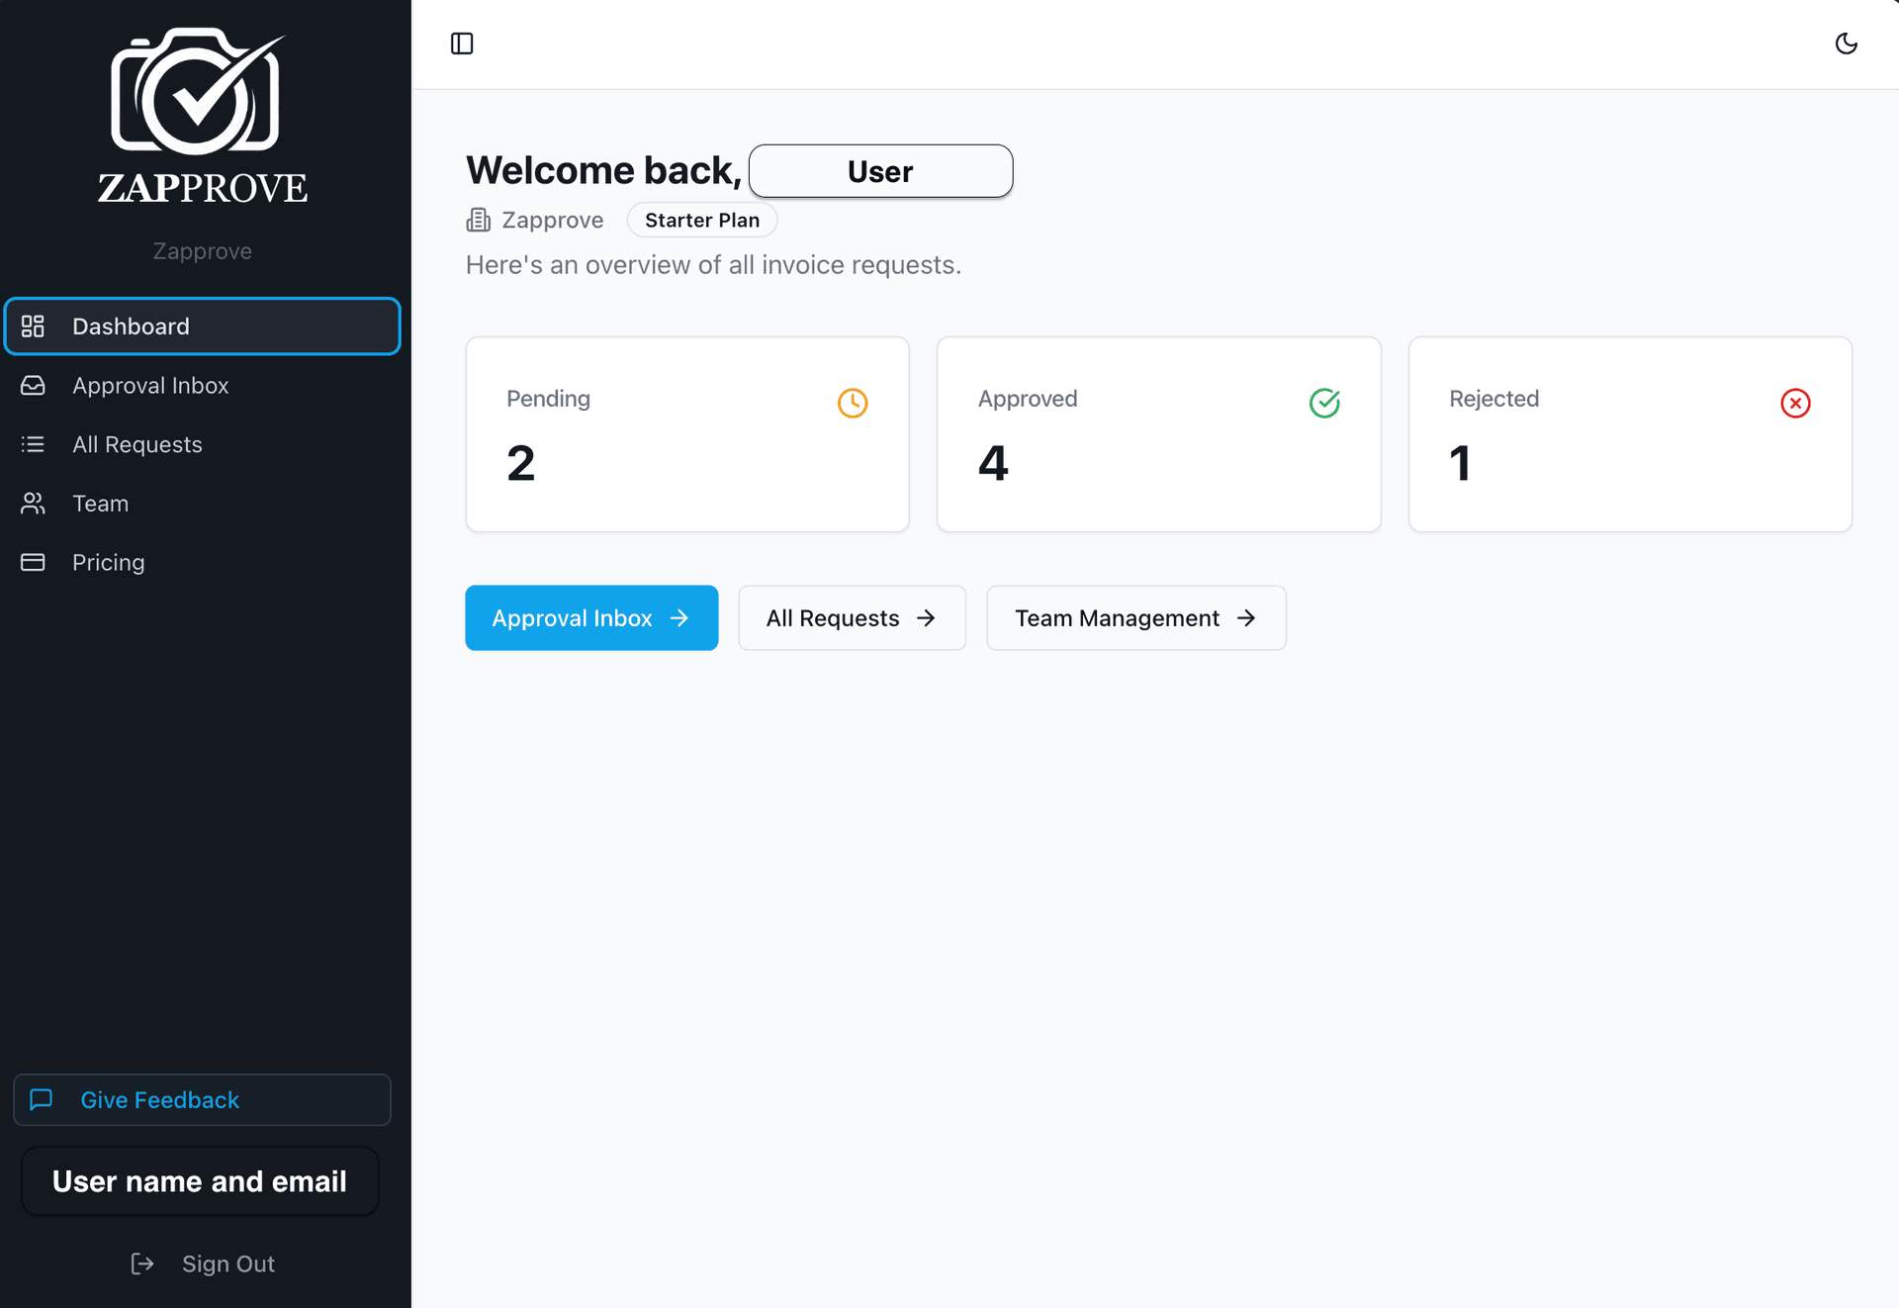Viewport: 1899px width, 1308px height.
Task: Click the Team people icon
Action: tap(33, 504)
